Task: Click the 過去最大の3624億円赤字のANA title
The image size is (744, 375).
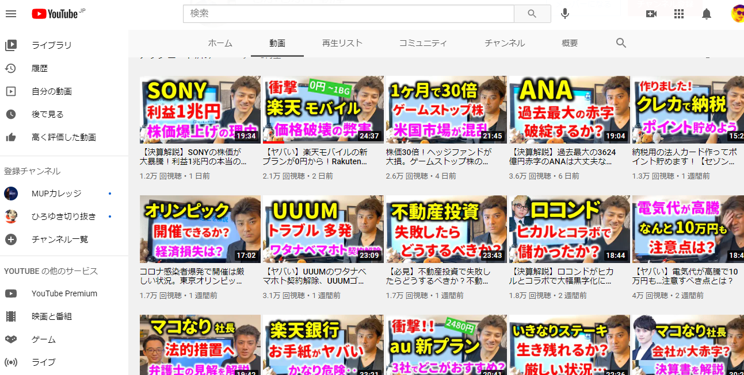Action: pos(563,157)
